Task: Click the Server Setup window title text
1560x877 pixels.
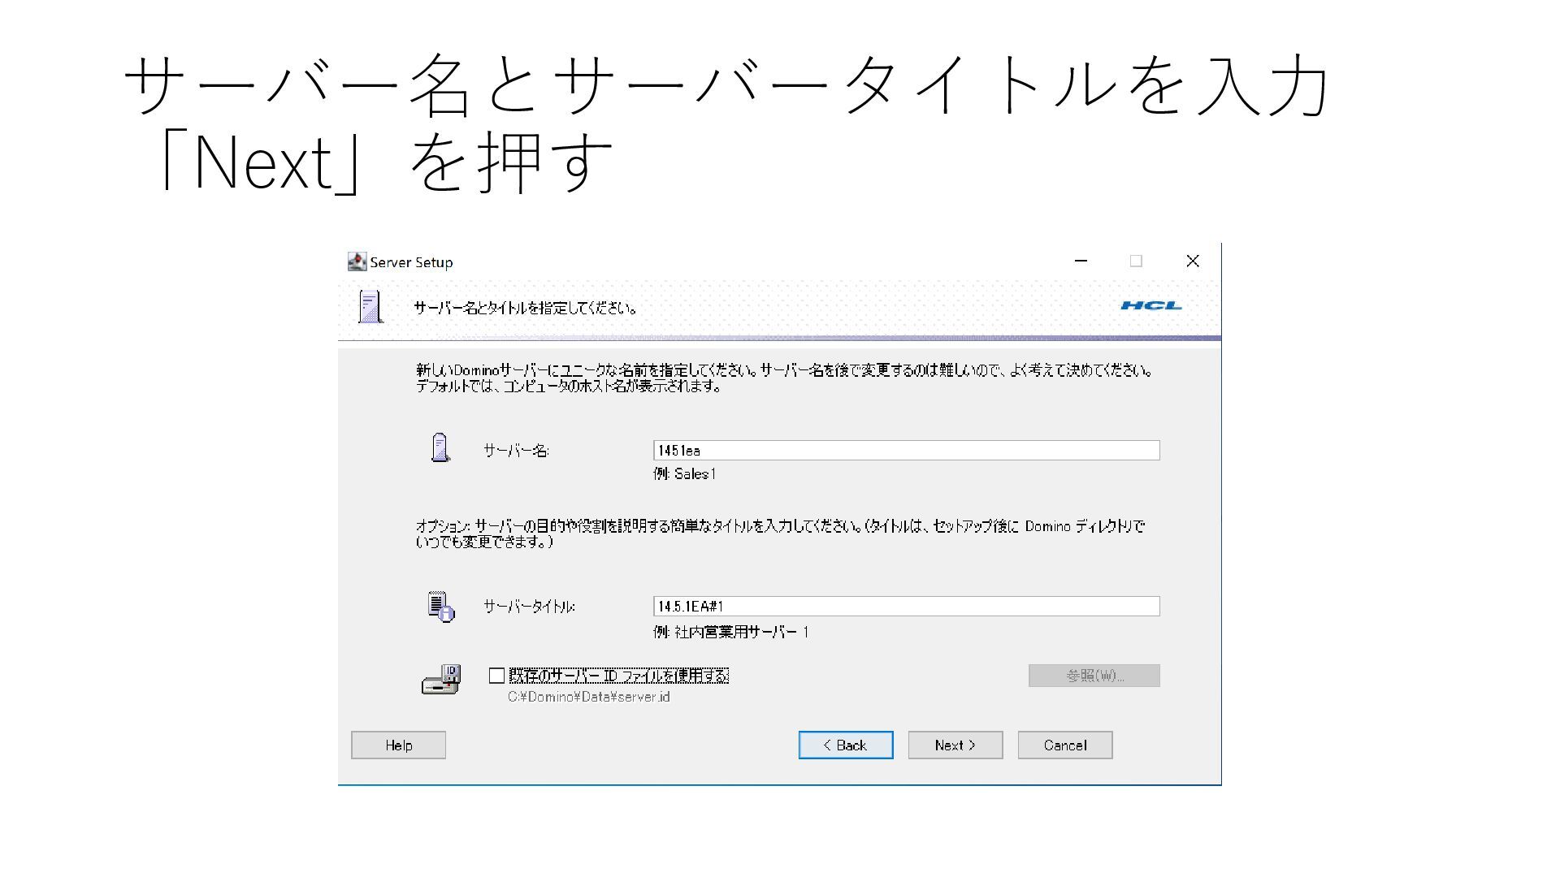Action: [411, 262]
